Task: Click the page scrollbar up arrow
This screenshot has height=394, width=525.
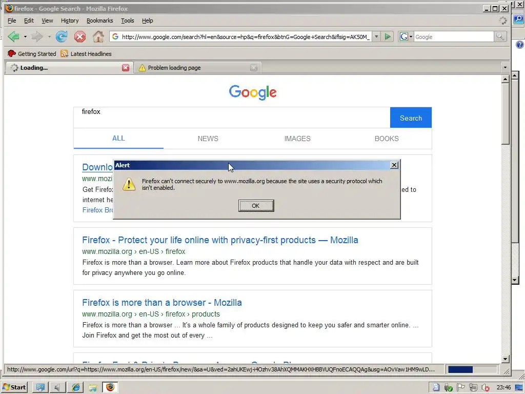Action: tap(506, 79)
